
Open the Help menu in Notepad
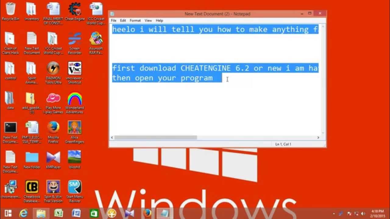click(159, 20)
